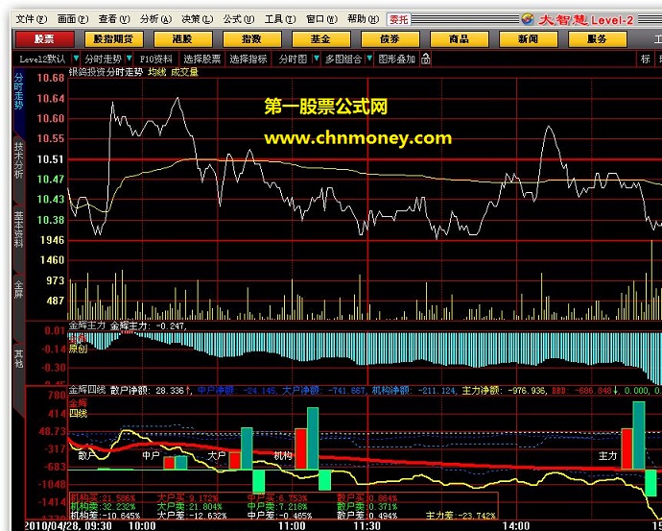Select the 商品 category button
The width and height of the screenshot is (662, 531).
[460, 39]
